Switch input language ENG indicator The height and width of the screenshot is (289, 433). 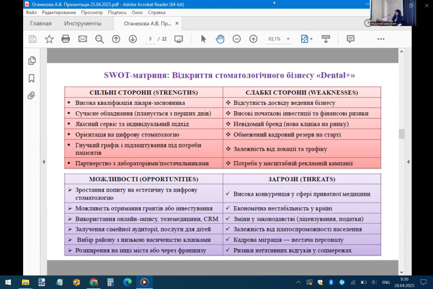[x=386, y=283]
